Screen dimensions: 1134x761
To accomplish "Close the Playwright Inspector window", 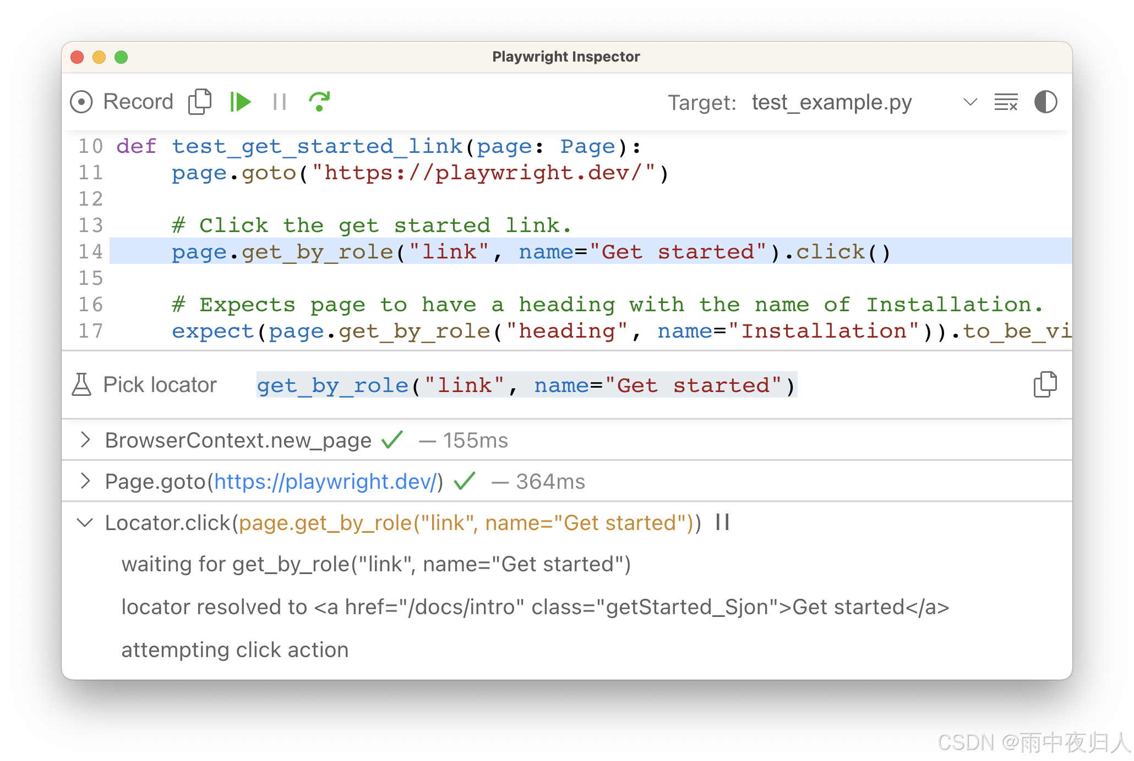I will click(77, 57).
